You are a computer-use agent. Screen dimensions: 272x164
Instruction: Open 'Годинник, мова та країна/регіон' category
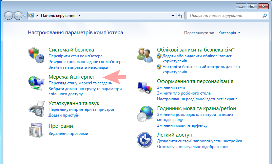tap(197, 108)
